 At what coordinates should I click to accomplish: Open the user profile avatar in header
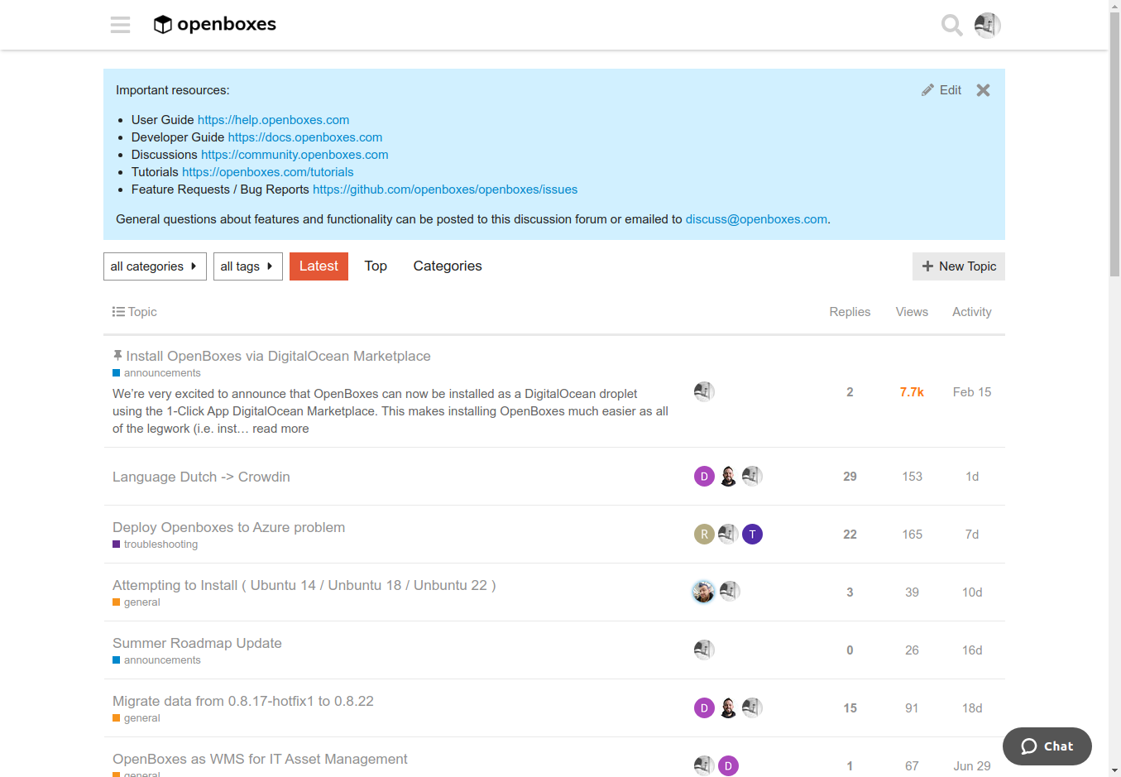[987, 26]
